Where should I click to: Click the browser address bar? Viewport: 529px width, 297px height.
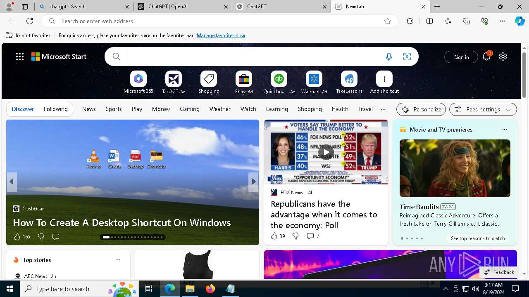[219, 21]
